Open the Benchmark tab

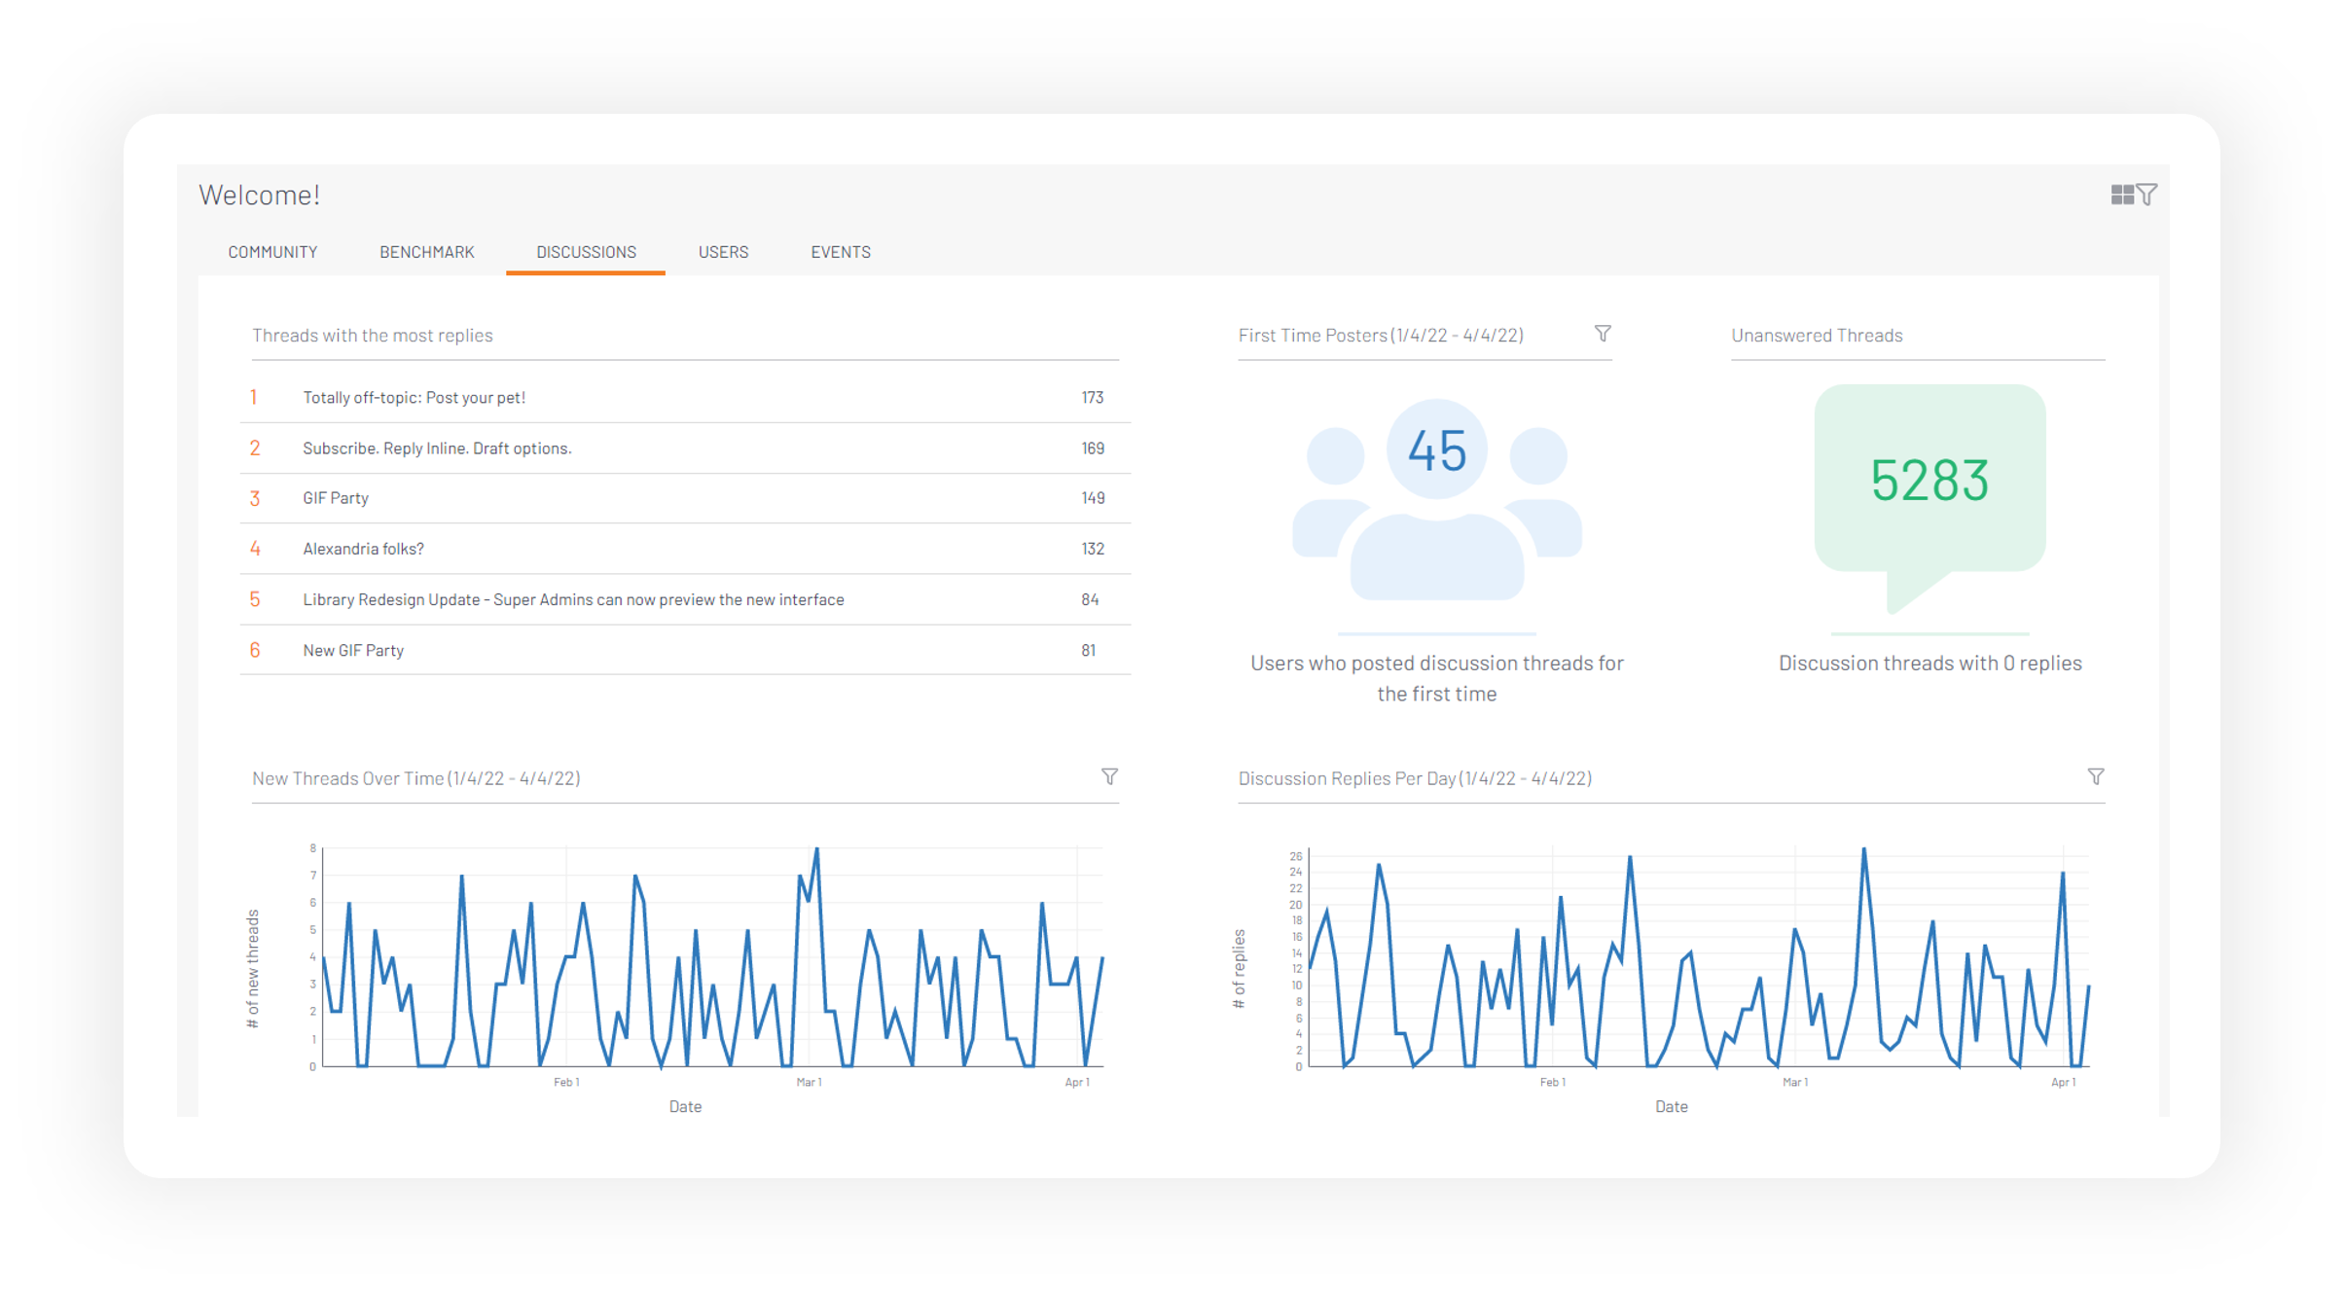tap(426, 252)
